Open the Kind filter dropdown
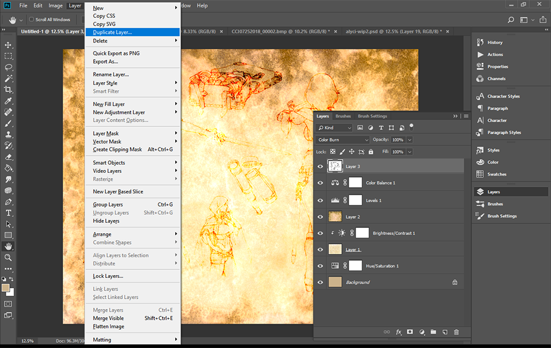 tap(334, 127)
